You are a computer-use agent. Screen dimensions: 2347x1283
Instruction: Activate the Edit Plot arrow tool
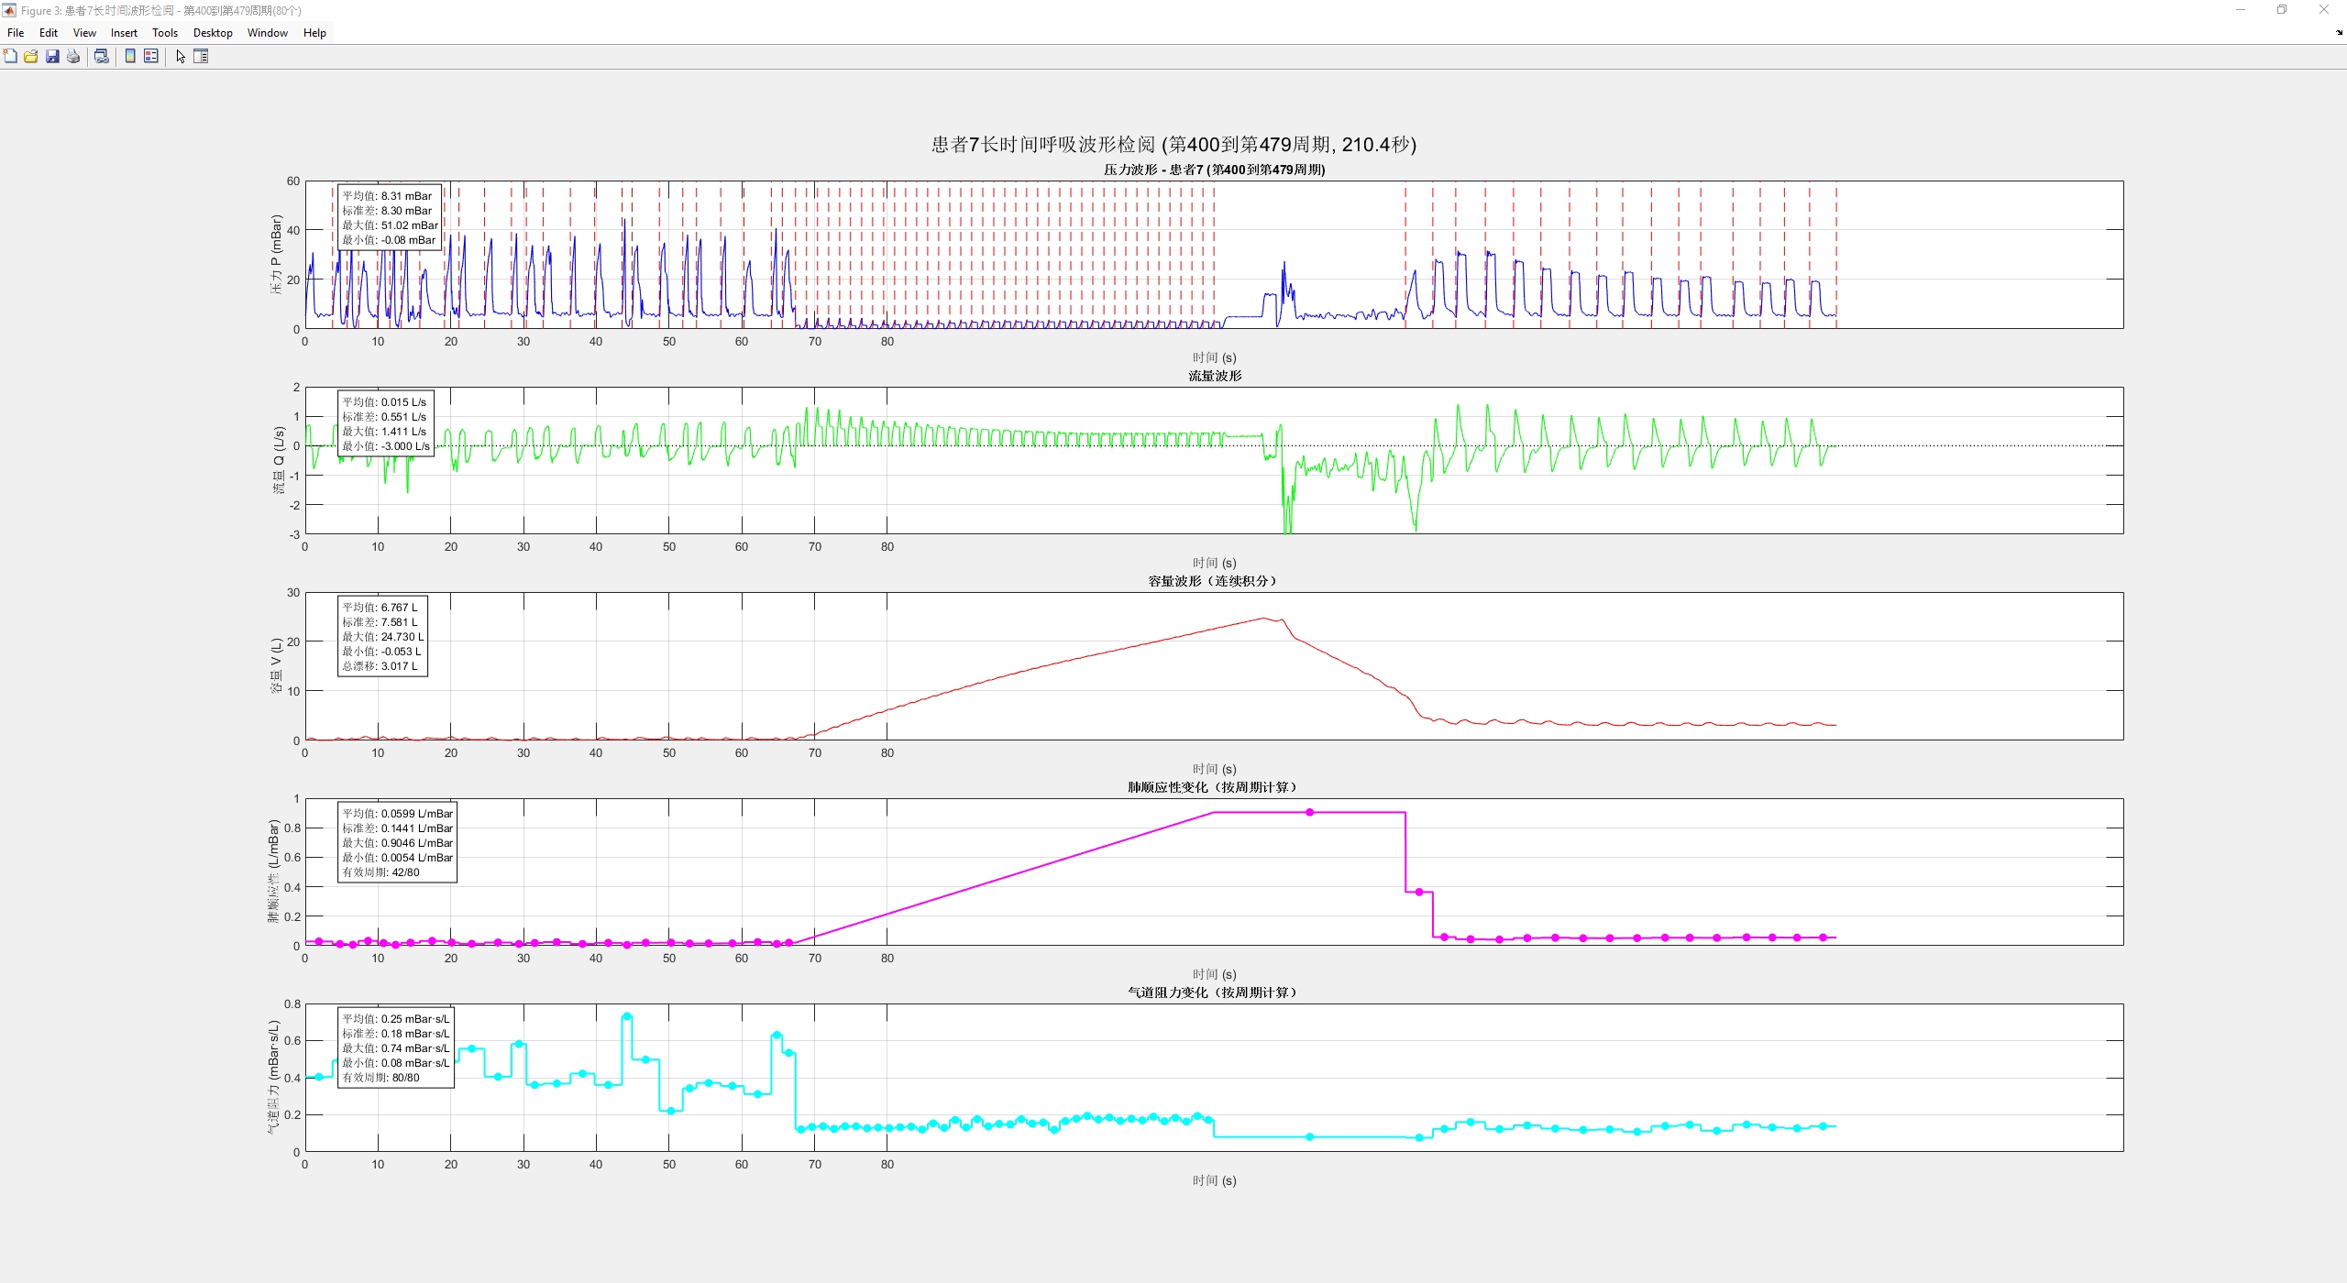(x=181, y=56)
